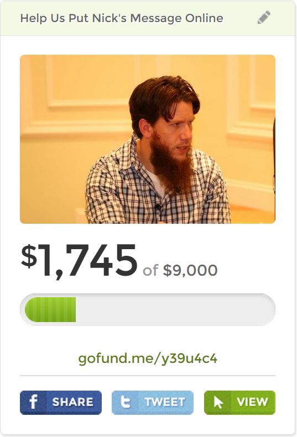The height and width of the screenshot is (437, 297).
Task: Click the dollar sign before 1,745
Action: [x=29, y=256]
